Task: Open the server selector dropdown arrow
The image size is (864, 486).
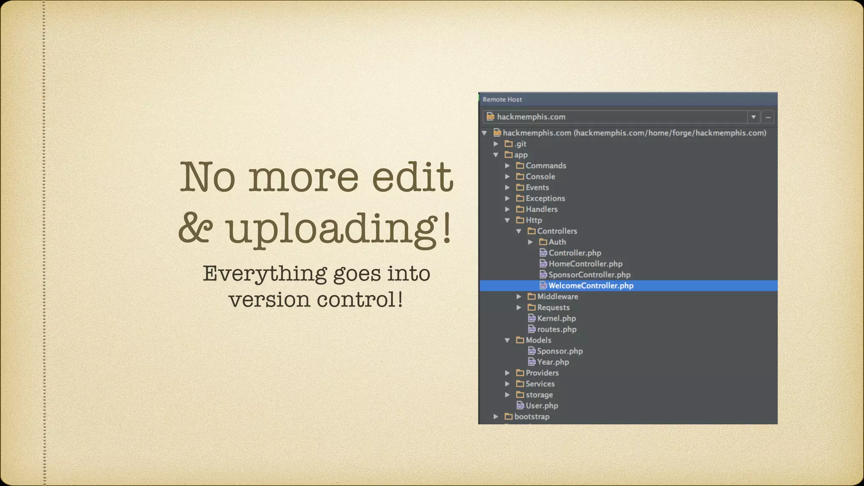Action: pyautogui.click(x=753, y=117)
